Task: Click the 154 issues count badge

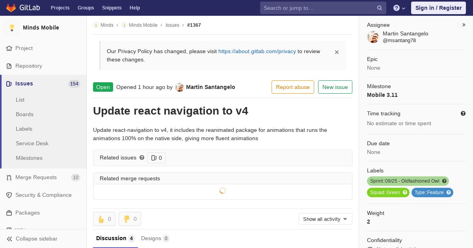Action: pyautogui.click(x=74, y=83)
